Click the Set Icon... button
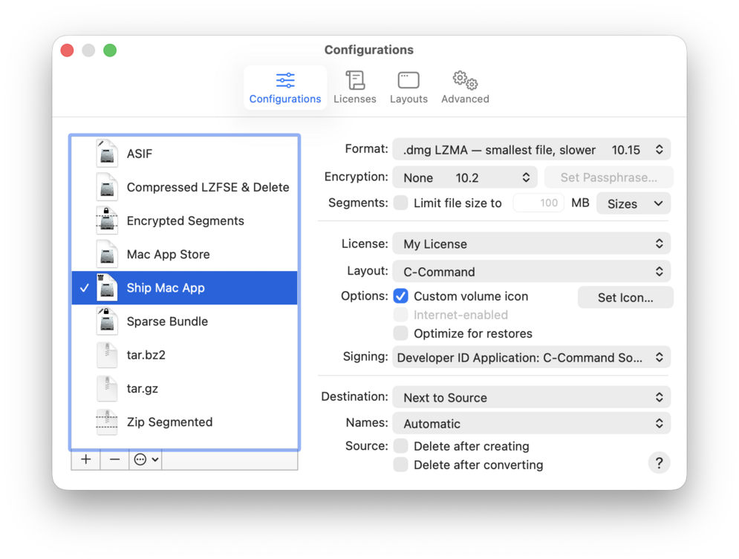 (625, 298)
